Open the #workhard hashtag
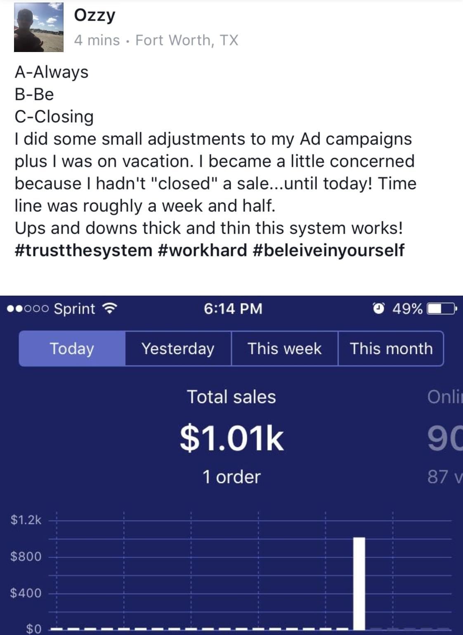 (202, 250)
